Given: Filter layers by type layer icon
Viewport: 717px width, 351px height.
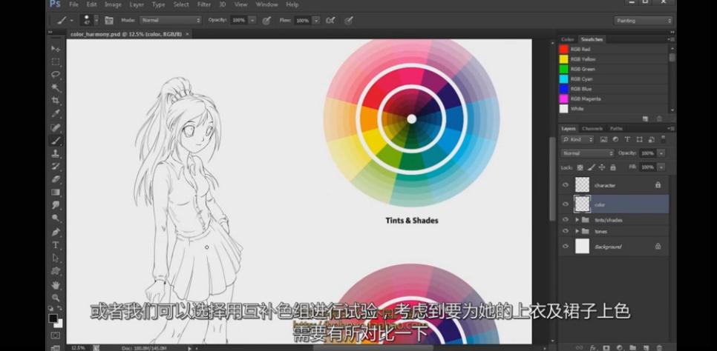Looking at the screenshot, I should click(627, 140).
